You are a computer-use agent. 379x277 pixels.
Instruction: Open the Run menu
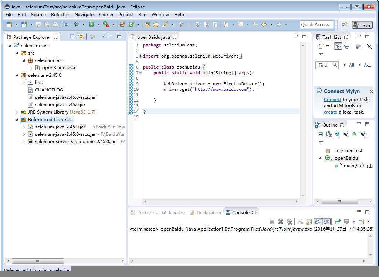142,15
